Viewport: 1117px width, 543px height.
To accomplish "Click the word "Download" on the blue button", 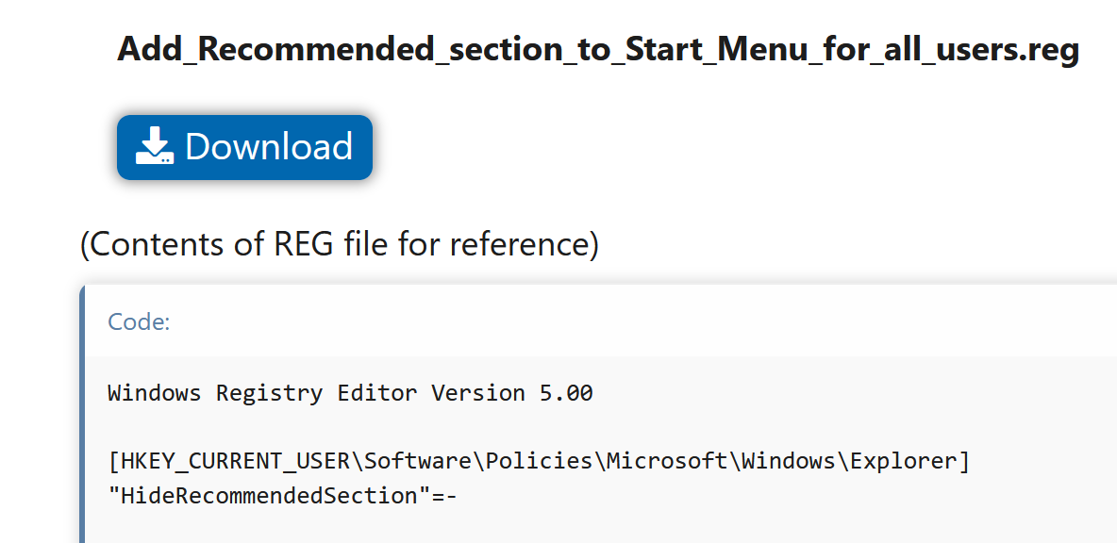I will tap(269, 147).
